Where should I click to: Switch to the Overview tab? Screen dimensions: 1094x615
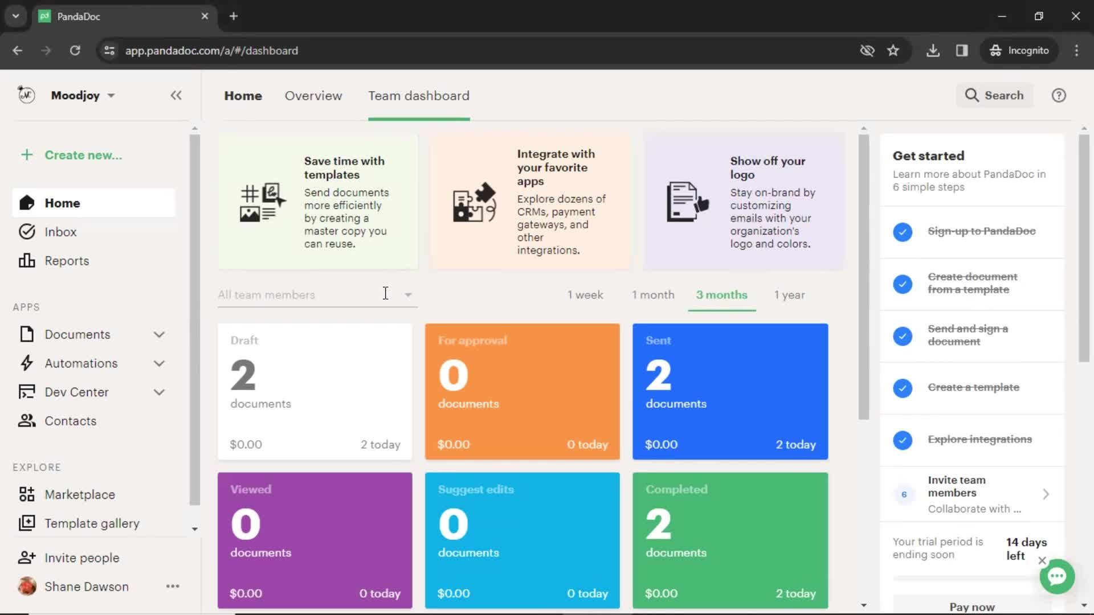(313, 95)
